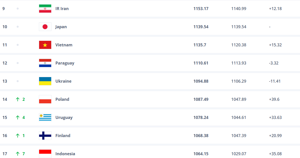
Task: Click Japan's total points 1139.54 in bold
Action: tap(201, 27)
